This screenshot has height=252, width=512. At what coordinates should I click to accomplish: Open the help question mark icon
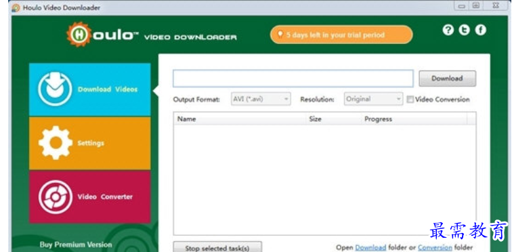[x=448, y=30]
